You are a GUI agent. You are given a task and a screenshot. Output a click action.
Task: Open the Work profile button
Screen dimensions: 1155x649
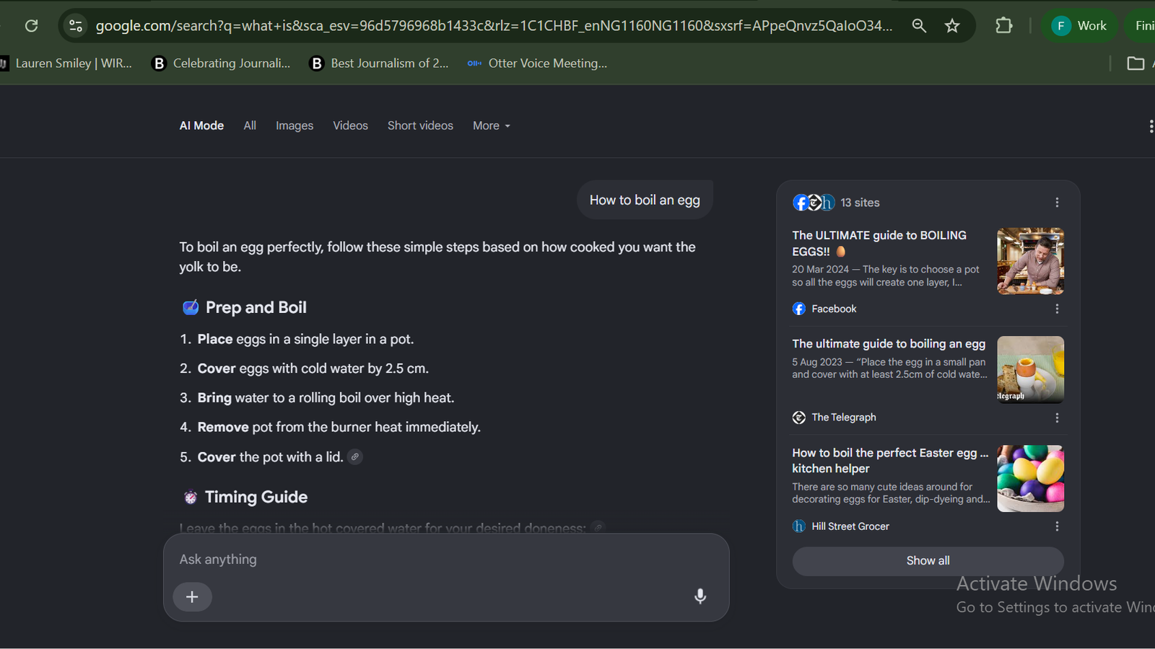tap(1079, 26)
